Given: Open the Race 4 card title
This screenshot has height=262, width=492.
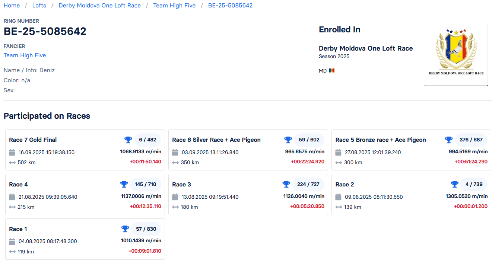Looking at the screenshot, I should (x=18, y=185).
